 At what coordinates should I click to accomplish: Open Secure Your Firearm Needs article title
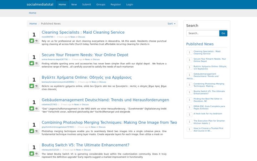pyautogui.click(x=85, y=55)
